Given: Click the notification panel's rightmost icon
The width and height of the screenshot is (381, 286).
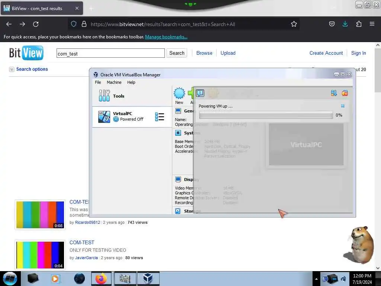Looking at the screenshot, I should pos(345,93).
